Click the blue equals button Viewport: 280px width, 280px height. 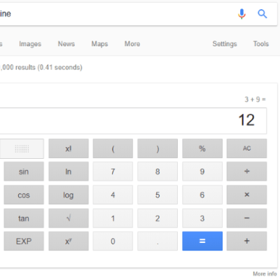[202, 241]
